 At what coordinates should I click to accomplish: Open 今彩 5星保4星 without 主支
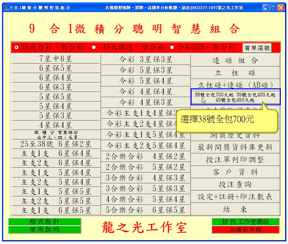point(146,81)
